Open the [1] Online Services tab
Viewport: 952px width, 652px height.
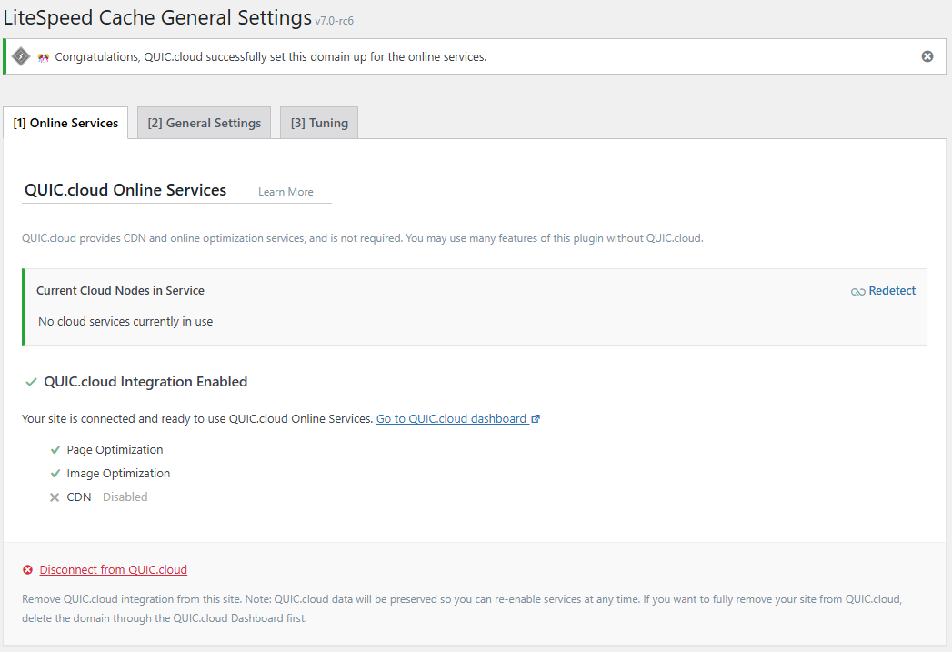(65, 124)
